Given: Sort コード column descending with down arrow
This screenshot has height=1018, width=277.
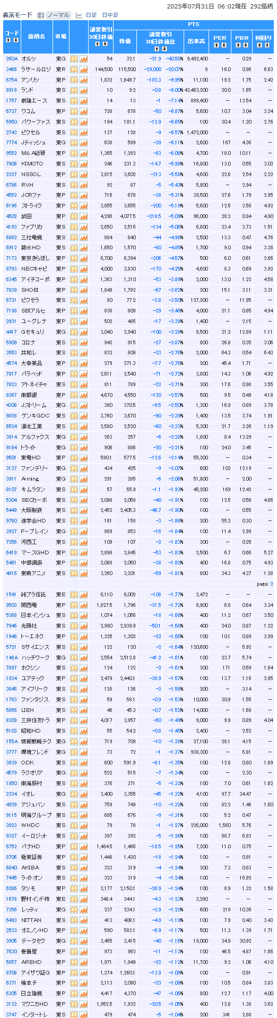Looking at the screenshot, I should point(16,40).
